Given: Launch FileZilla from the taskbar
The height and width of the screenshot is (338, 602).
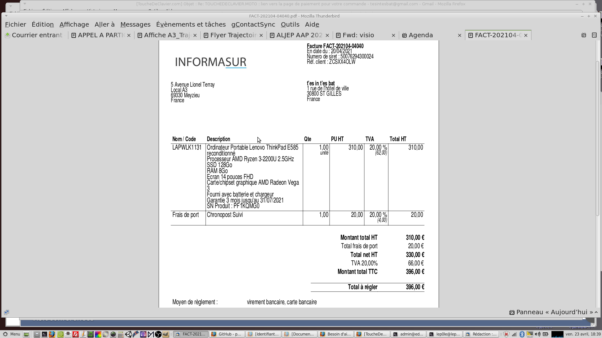Looking at the screenshot, I should pyautogui.click(x=76, y=334).
